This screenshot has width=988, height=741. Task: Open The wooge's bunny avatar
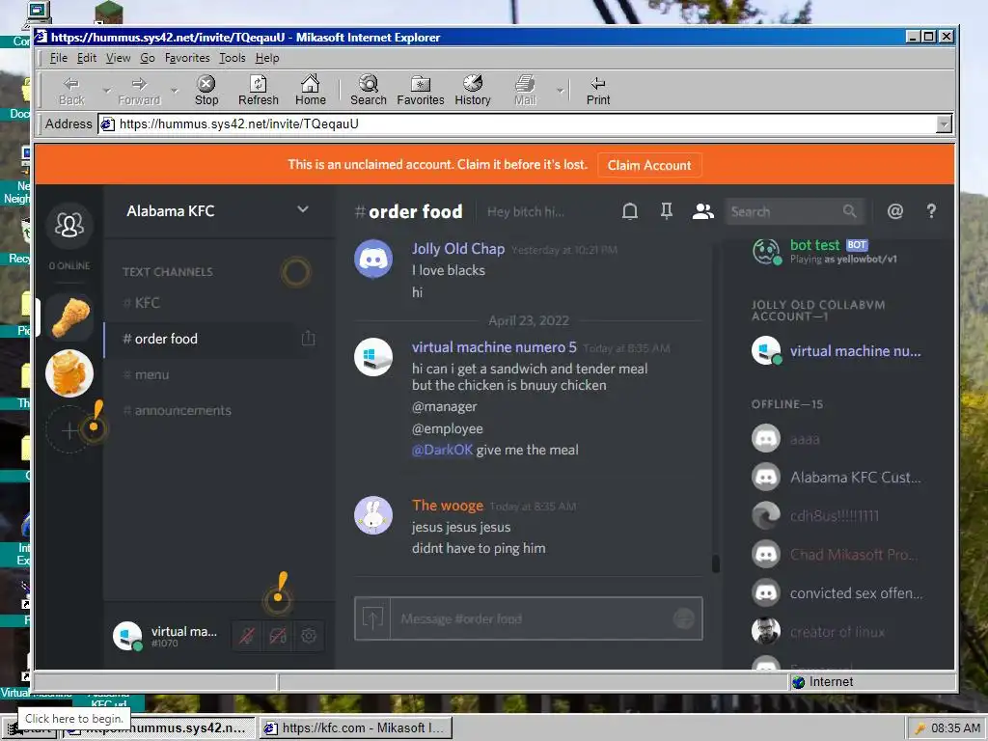point(373,515)
